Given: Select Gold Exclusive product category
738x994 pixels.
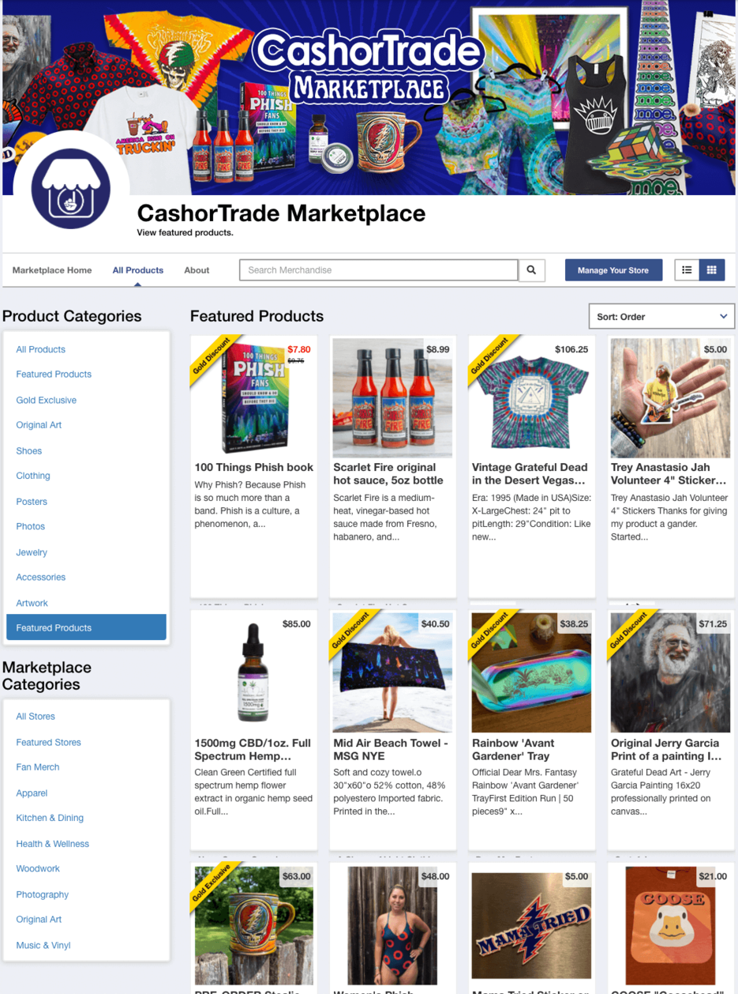Looking at the screenshot, I should (x=47, y=400).
